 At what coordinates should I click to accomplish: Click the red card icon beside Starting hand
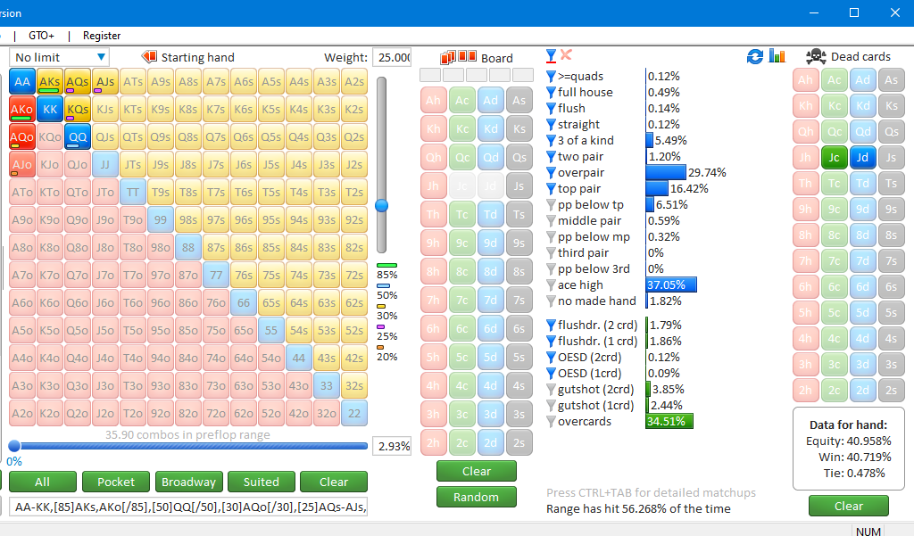click(149, 56)
